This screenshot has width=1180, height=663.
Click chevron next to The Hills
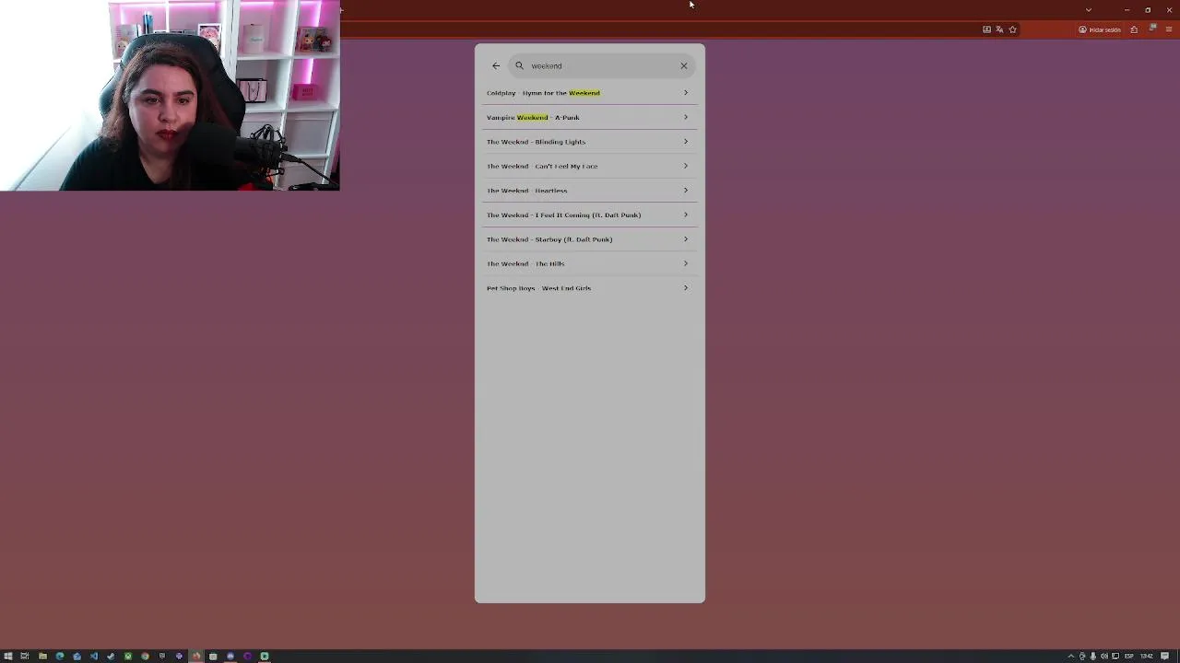(x=686, y=263)
